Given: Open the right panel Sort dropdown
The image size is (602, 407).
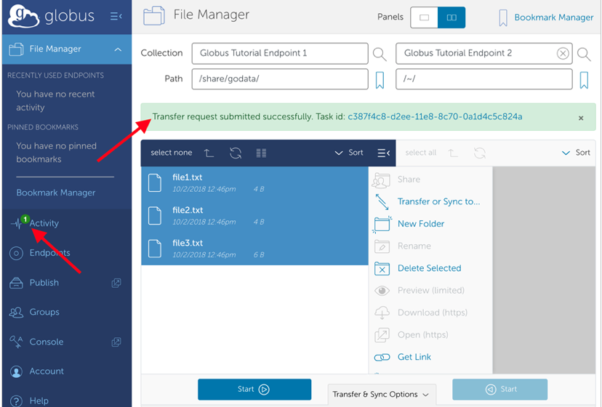Looking at the screenshot, I should 576,153.
